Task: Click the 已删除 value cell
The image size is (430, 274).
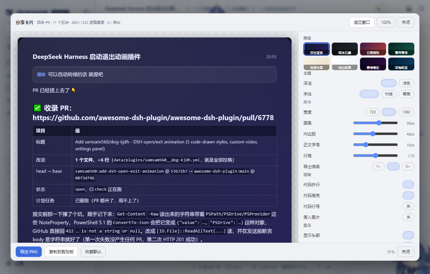Action: [x=174, y=200]
